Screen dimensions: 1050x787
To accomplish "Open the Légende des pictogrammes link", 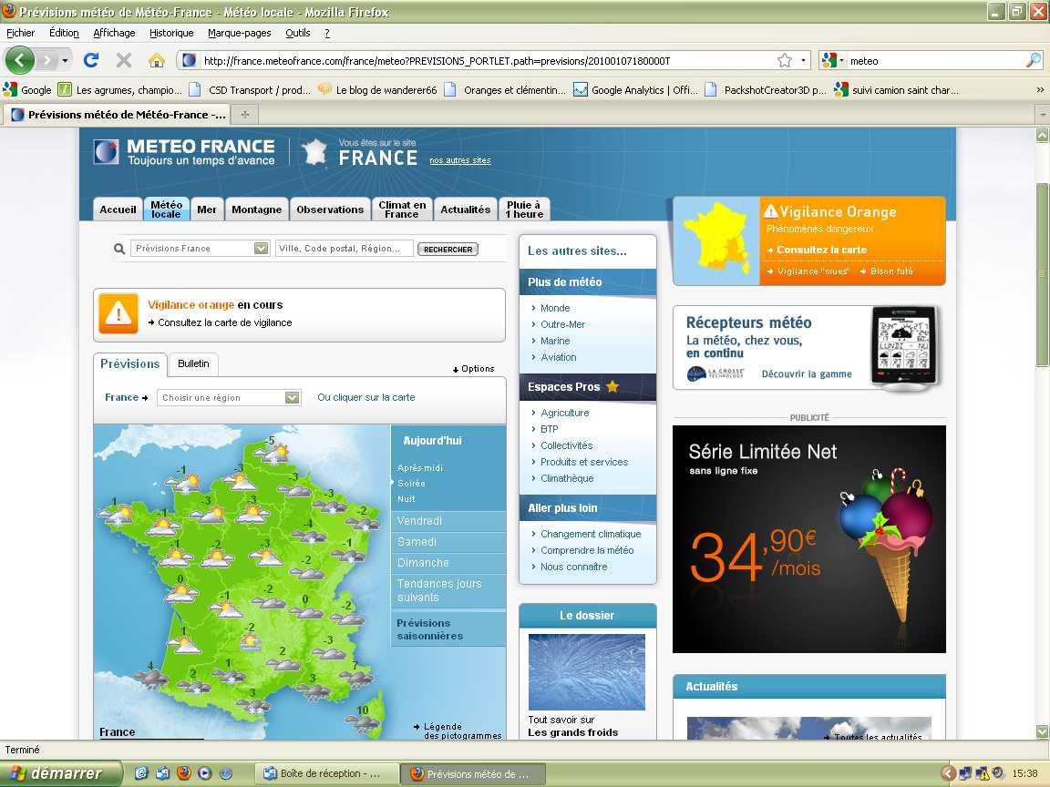I will (x=458, y=731).
